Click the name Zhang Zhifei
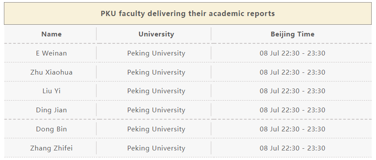Screen dimensions: 376x160 coord(51,148)
